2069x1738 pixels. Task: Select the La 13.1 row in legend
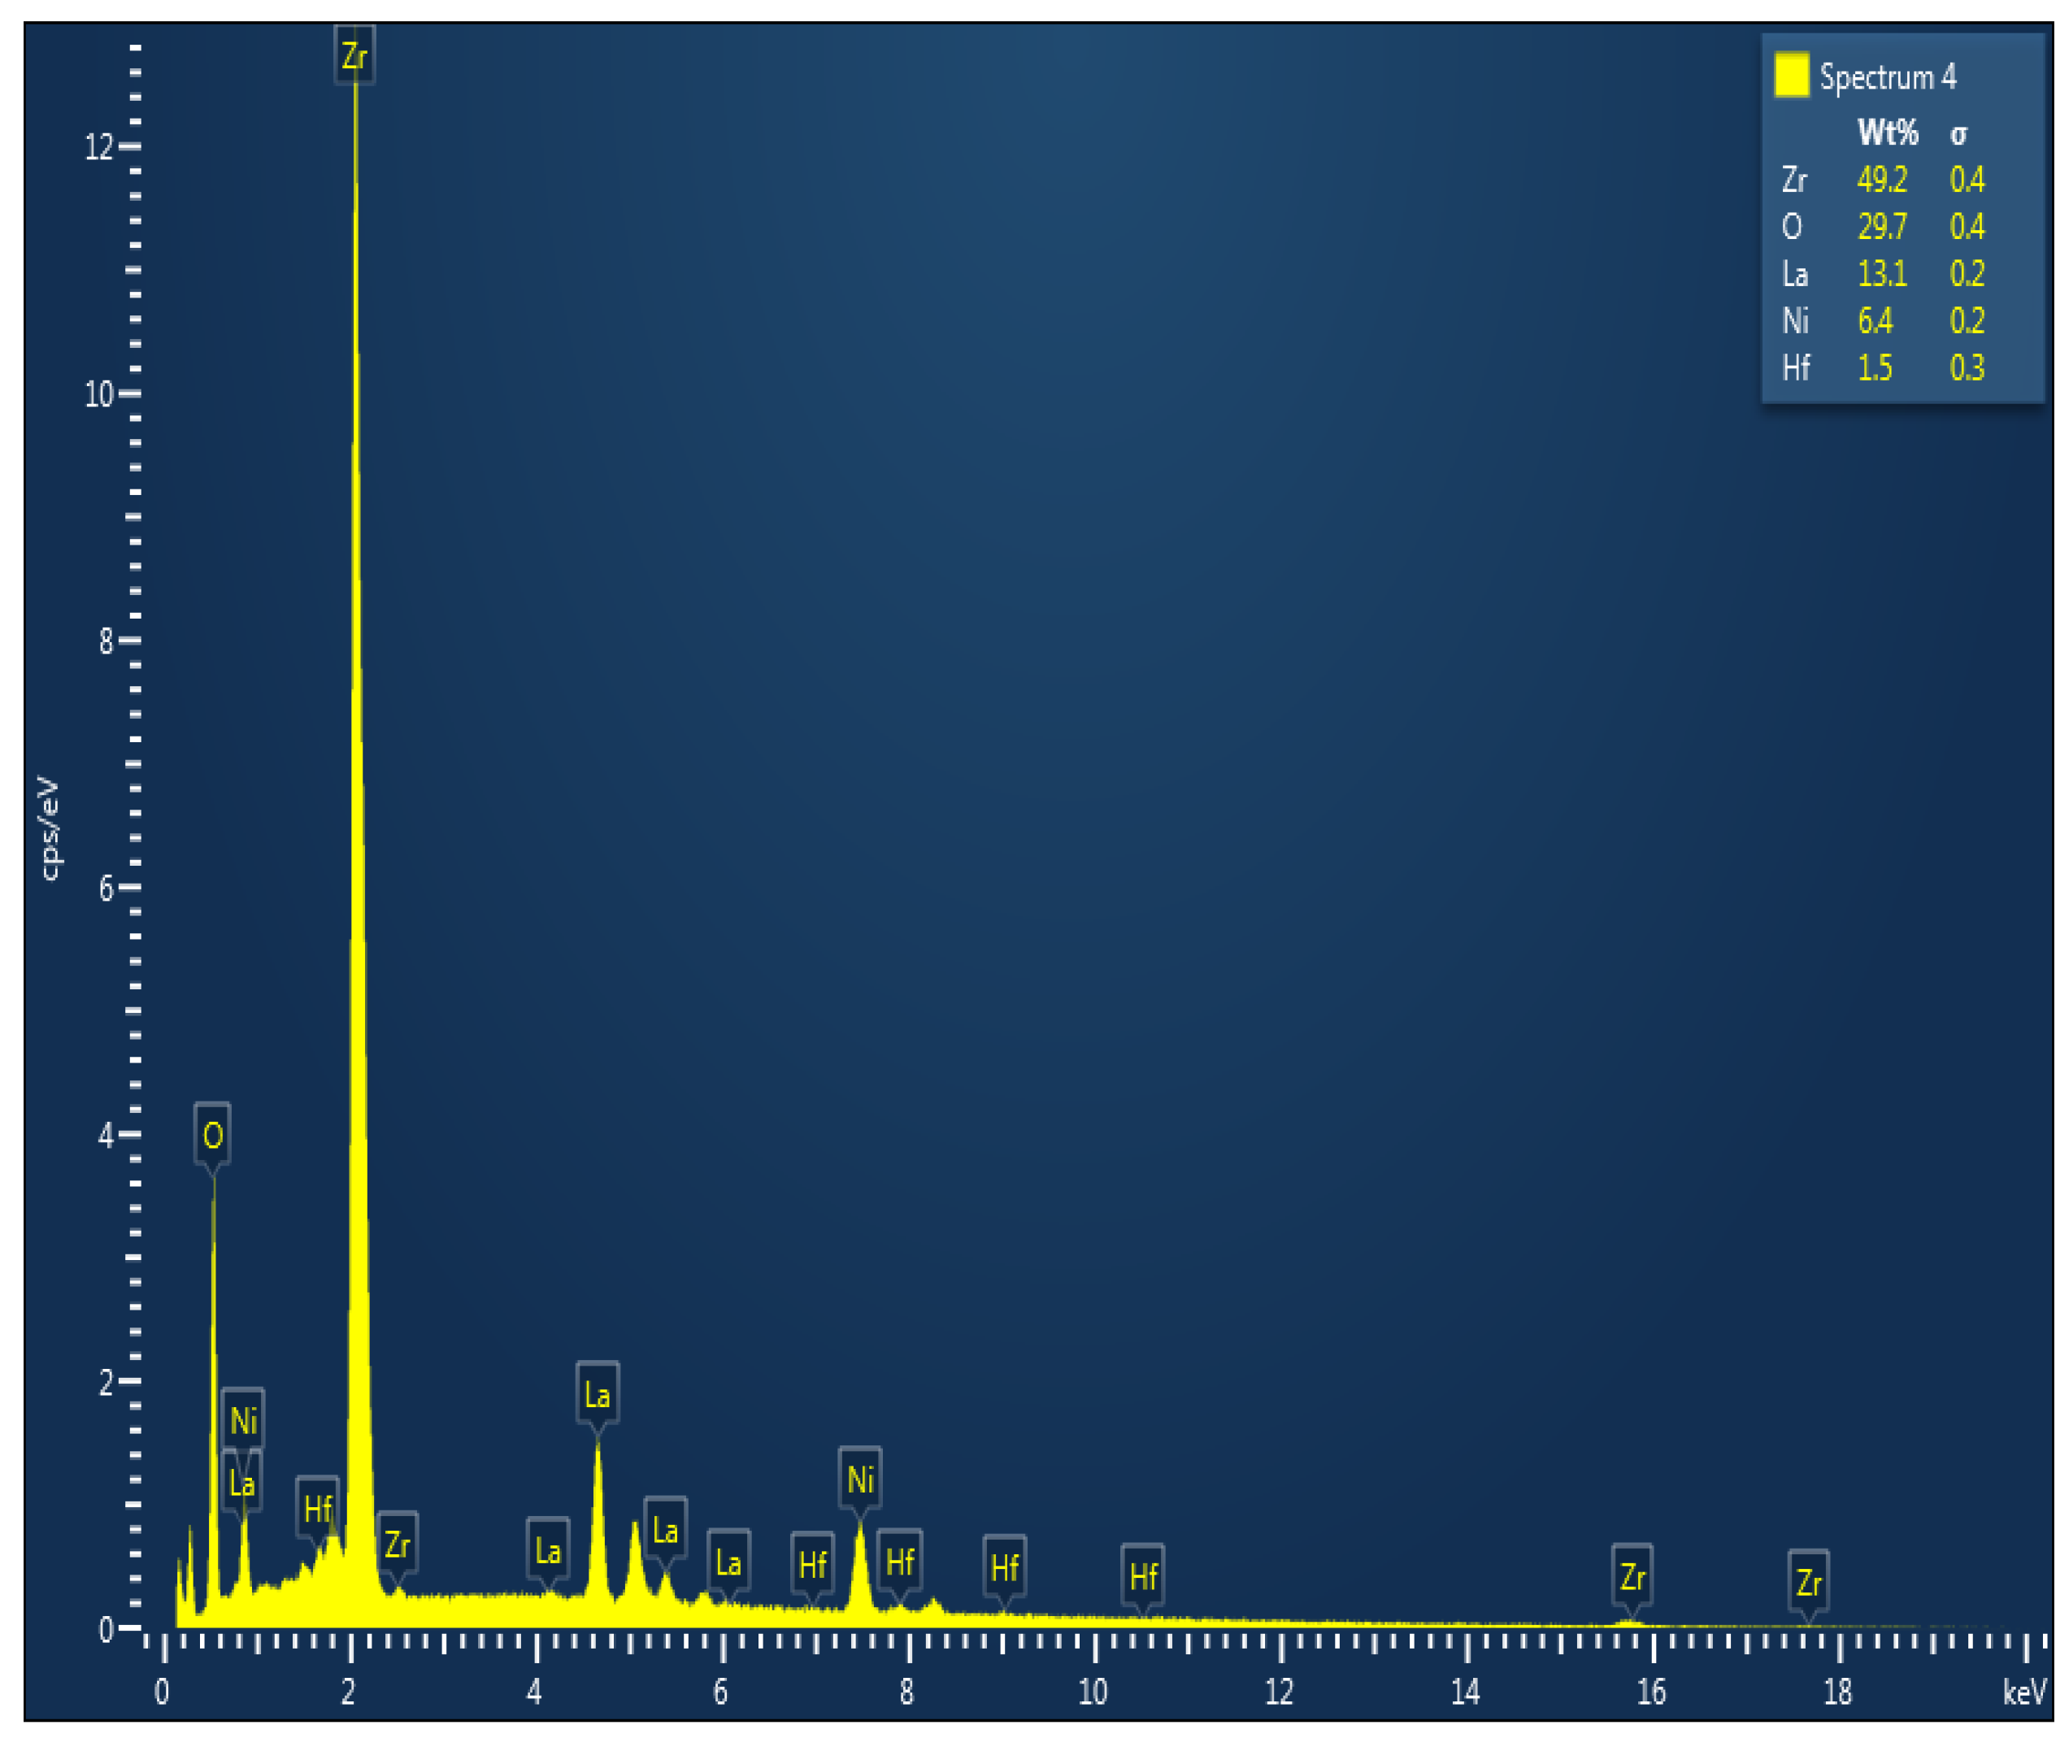pos(1882,274)
